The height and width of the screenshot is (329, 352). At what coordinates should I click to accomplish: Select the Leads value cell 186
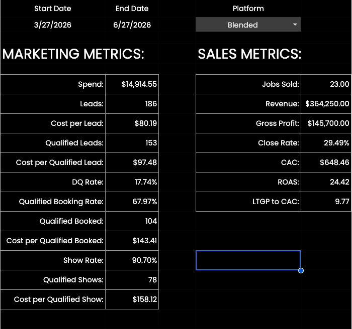point(132,104)
